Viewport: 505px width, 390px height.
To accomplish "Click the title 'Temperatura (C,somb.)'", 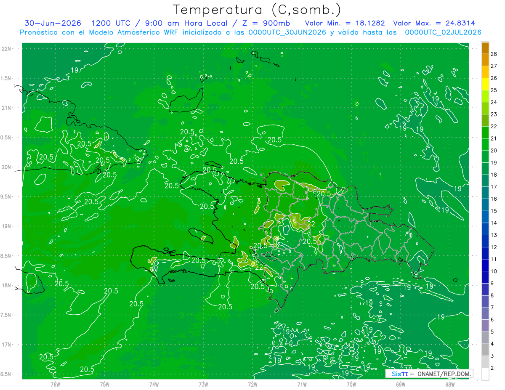I will click(x=257, y=10).
